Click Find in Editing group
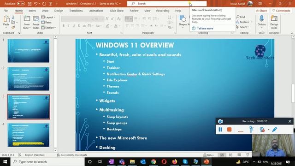The width and height of the screenshot is (295, 166). [x=241, y=17]
